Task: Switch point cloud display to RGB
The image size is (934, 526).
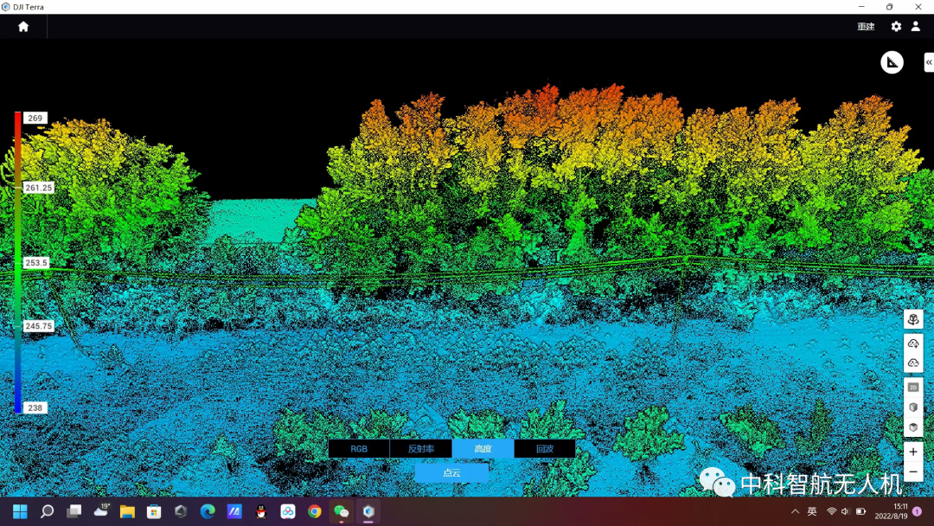Action: pyautogui.click(x=359, y=449)
